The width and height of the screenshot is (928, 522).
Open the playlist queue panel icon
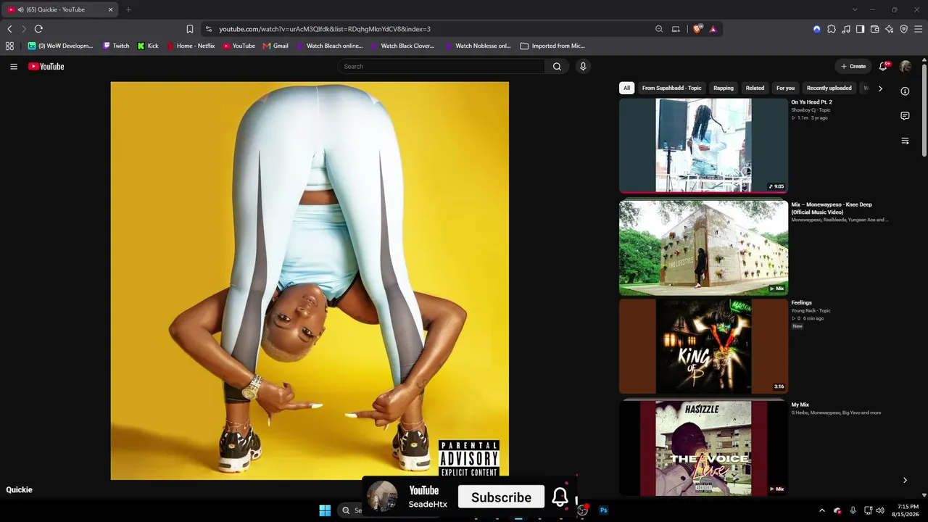(x=905, y=141)
